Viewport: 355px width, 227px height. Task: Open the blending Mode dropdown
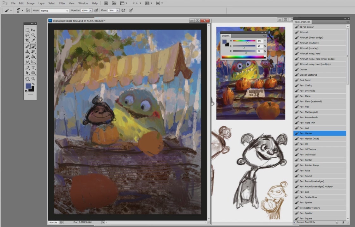click(x=54, y=11)
